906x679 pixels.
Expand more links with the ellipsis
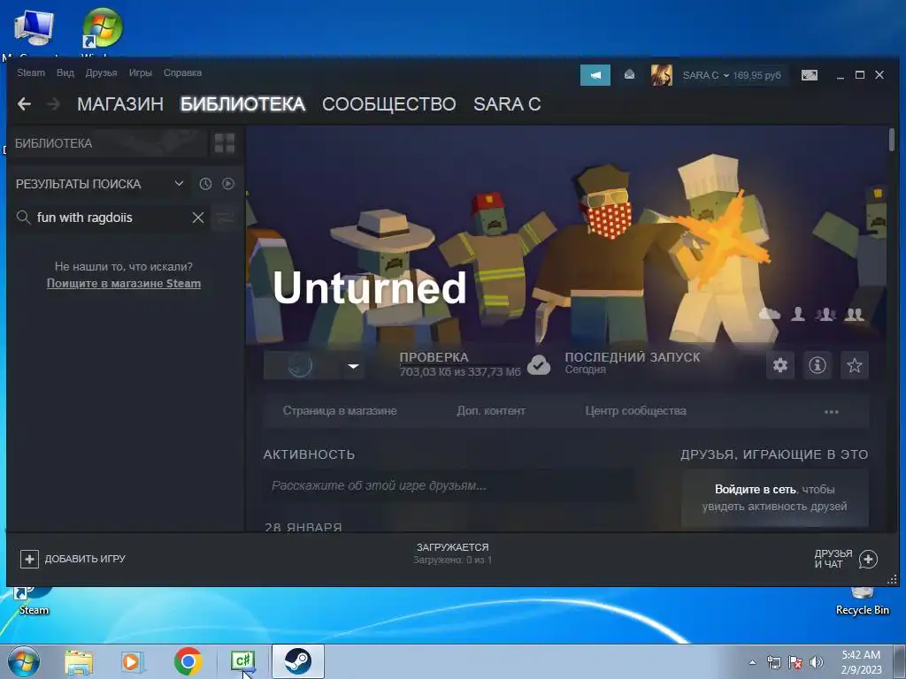pos(831,412)
